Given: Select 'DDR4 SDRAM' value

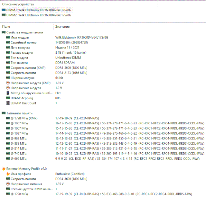Looking at the screenshot, I should [65, 63].
